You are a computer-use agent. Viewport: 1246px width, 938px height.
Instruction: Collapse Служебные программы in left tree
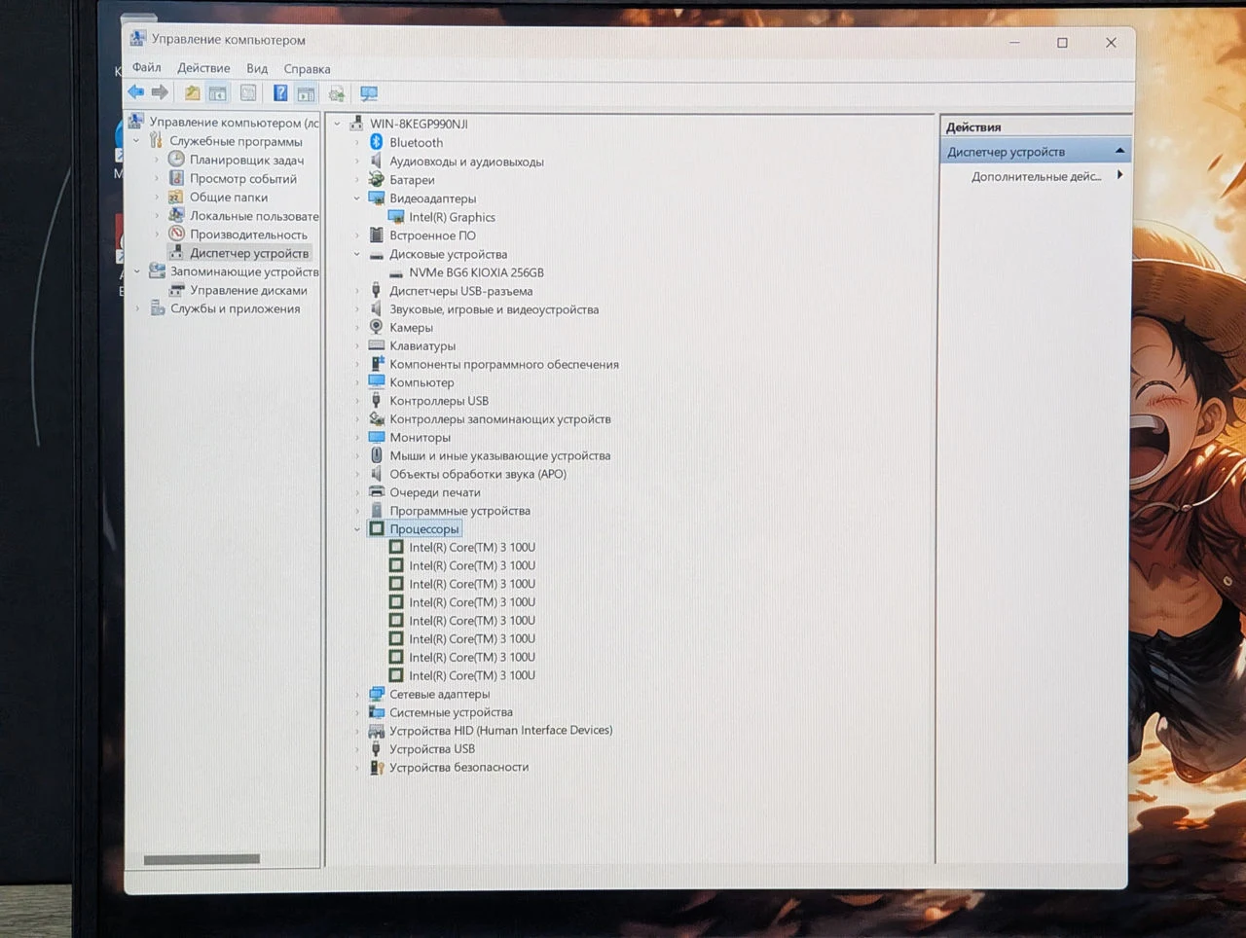(x=137, y=141)
